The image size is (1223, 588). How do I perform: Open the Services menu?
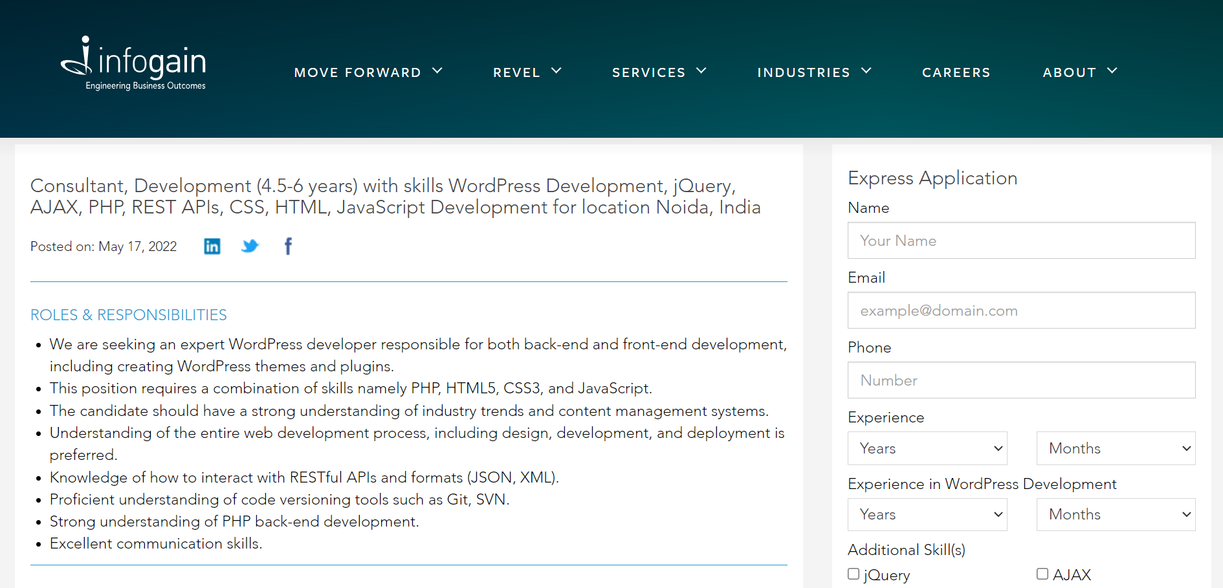[648, 72]
